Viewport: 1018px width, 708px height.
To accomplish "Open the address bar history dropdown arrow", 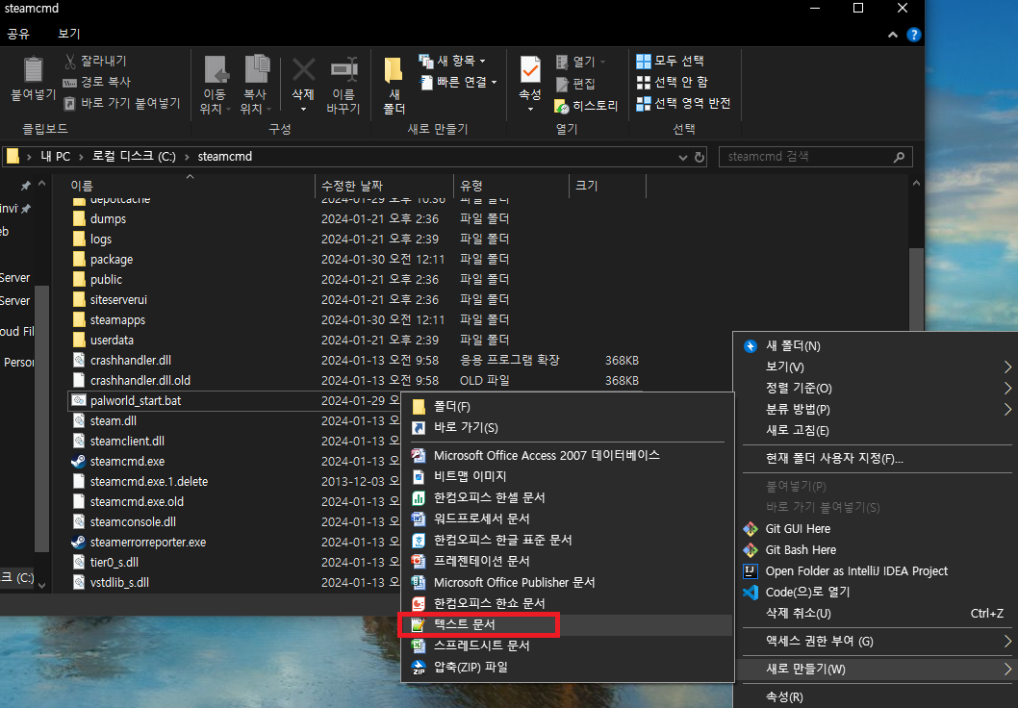I will (x=682, y=157).
